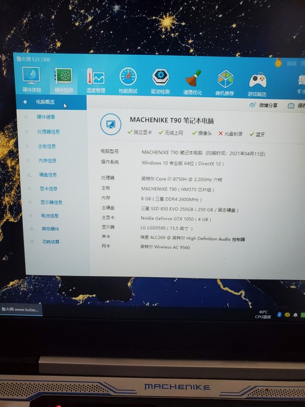Open the 装机推荐 cube icon
This screenshot has width=305, height=407.
click(x=225, y=83)
